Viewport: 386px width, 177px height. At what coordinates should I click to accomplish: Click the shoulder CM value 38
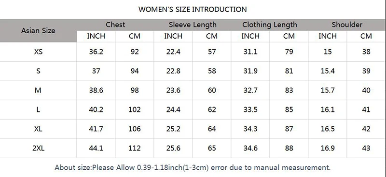tap(366, 52)
